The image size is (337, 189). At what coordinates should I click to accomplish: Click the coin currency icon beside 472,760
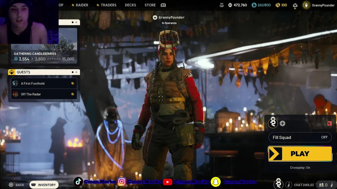pyautogui.click(x=230, y=5)
